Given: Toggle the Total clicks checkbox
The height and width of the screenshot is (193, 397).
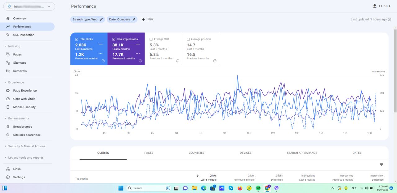Looking at the screenshot, I should click(x=77, y=39).
